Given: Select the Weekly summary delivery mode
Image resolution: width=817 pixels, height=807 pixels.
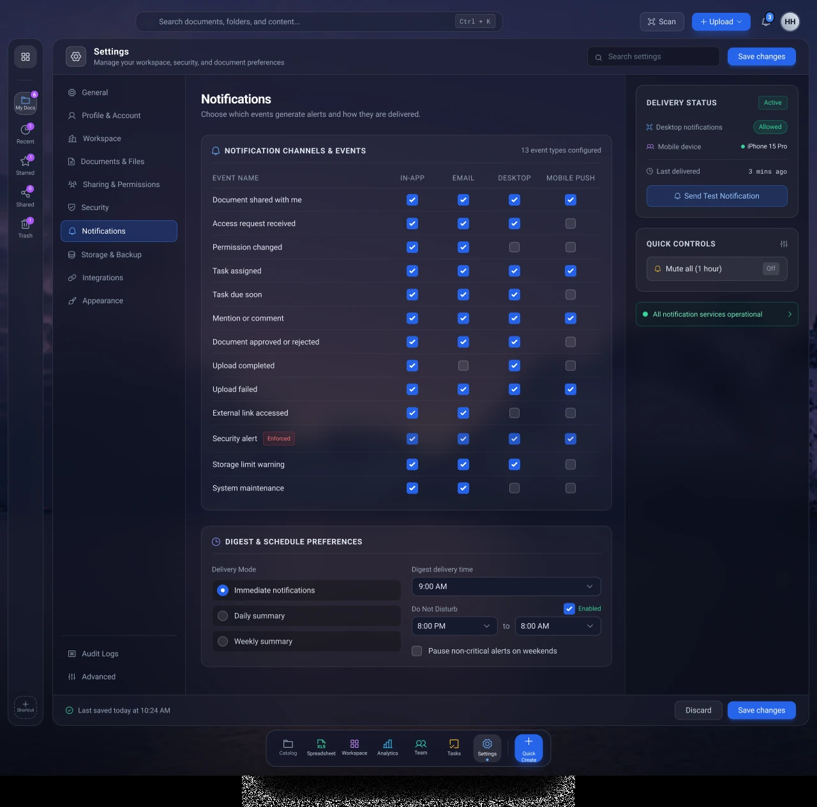Looking at the screenshot, I should pyautogui.click(x=306, y=642).
